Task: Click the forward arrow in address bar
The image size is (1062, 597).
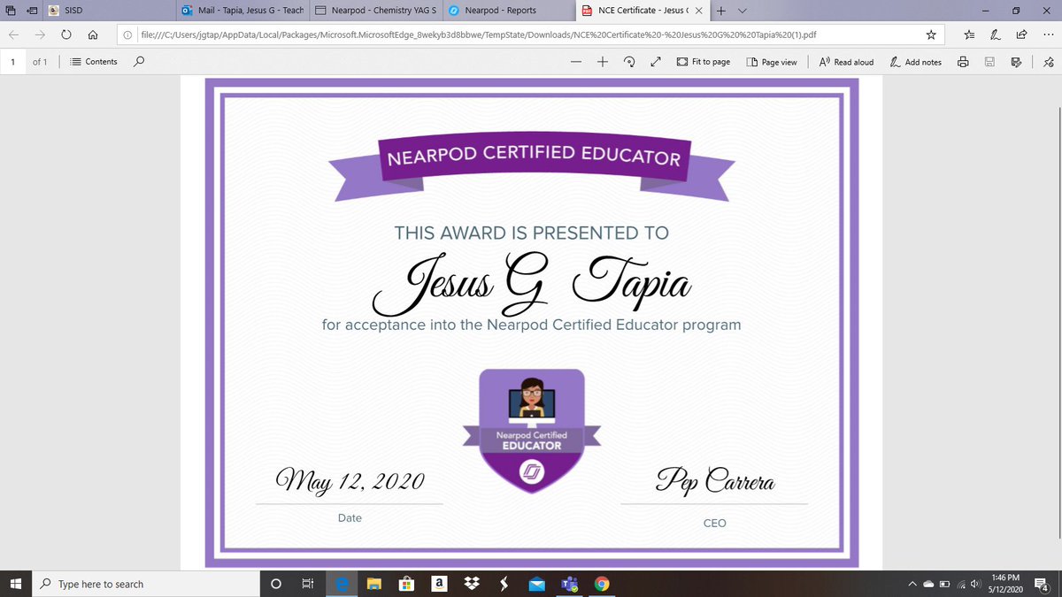Action: click(x=40, y=34)
